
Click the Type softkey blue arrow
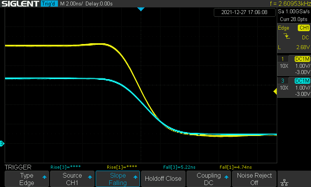tap(44, 177)
